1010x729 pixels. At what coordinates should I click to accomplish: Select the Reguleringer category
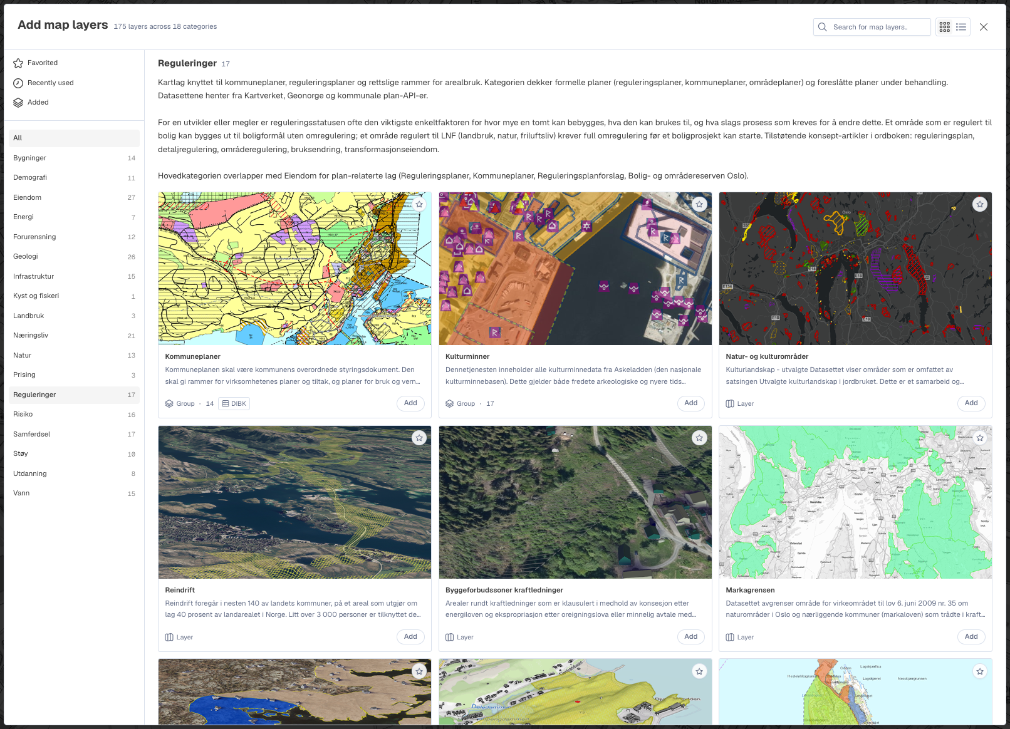[74, 395]
